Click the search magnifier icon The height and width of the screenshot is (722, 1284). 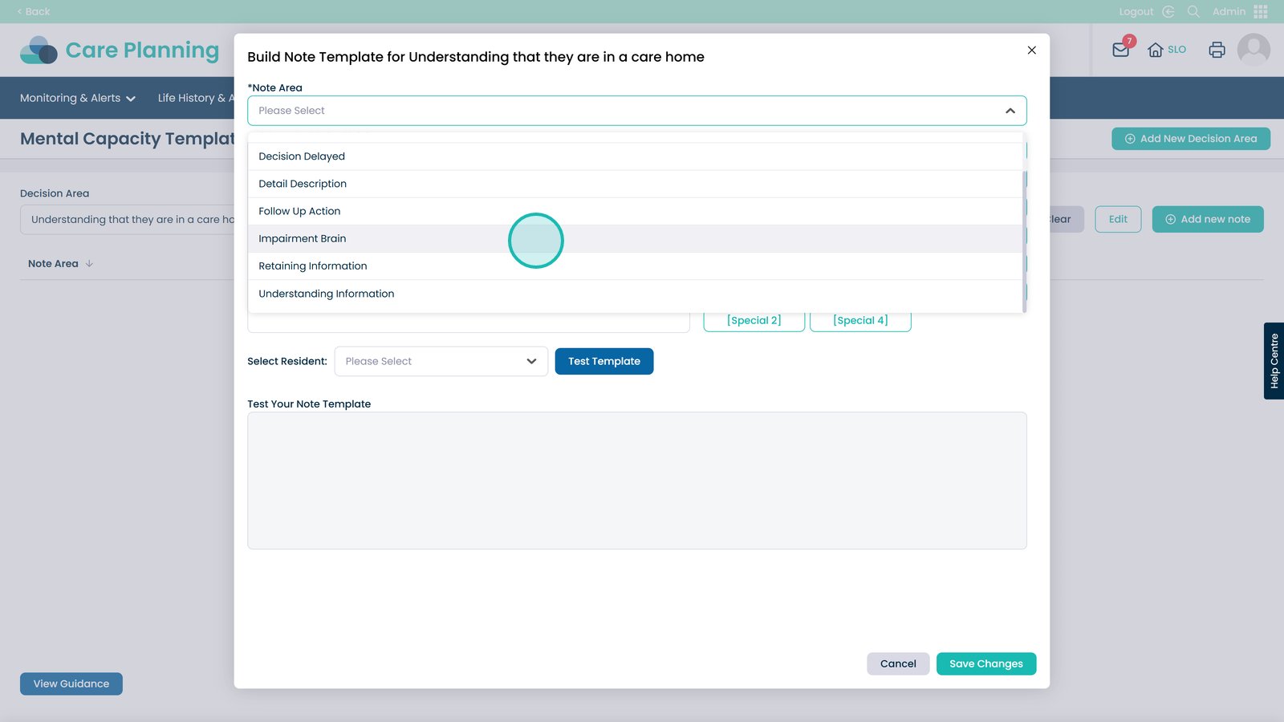pos(1193,11)
